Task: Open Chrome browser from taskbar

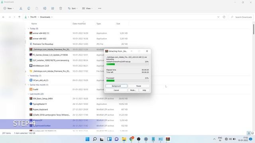Action: [131, 139]
